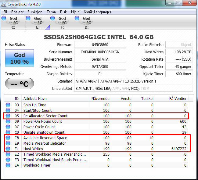Click the Verste column header
198x180 pixels.
pos(122,98)
